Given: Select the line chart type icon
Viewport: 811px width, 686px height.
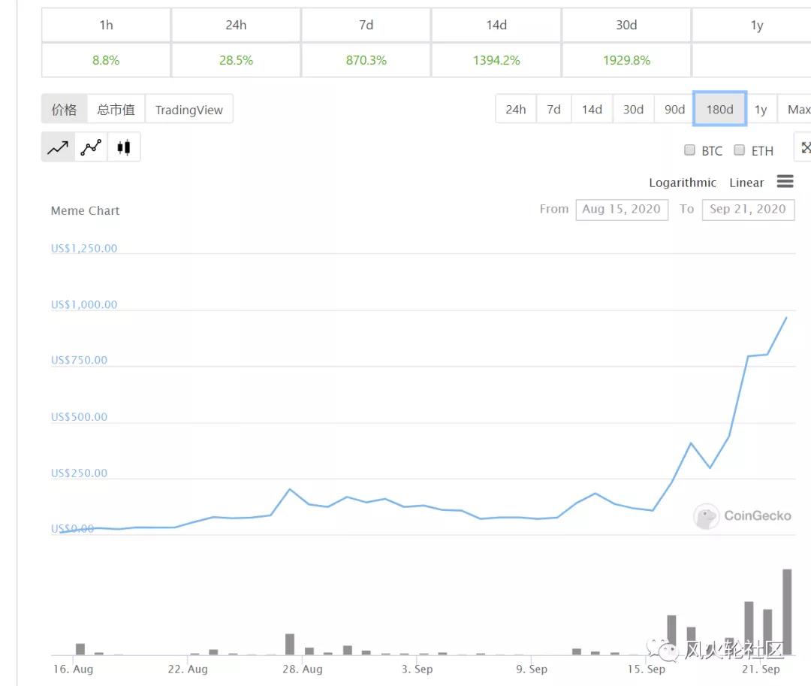Looking at the screenshot, I should (x=58, y=146).
